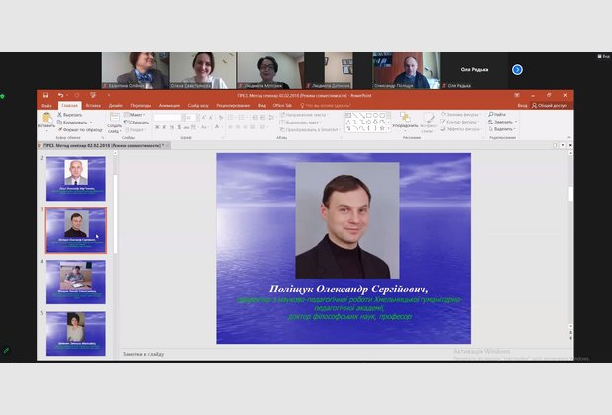This screenshot has width=612, height=415.
Task: Click the Общий доступ share button
Action: click(x=550, y=105)
